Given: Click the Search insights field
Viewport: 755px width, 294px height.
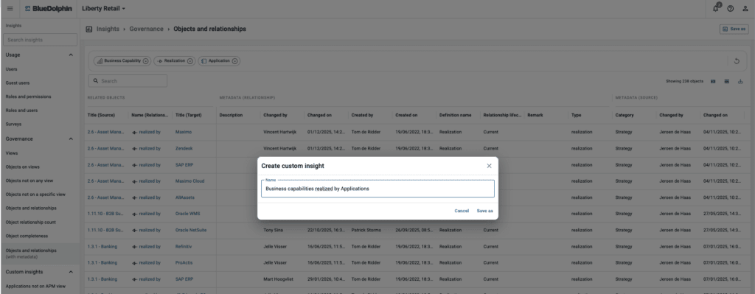Looking at the screenshot, I should click(40, 40).
